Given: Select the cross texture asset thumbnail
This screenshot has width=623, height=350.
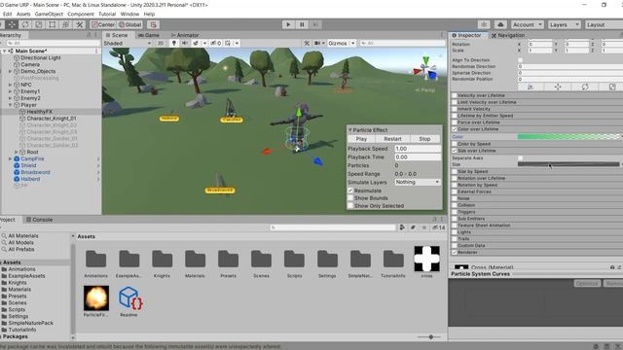Looking at the screenshot, I should point(426,259).
